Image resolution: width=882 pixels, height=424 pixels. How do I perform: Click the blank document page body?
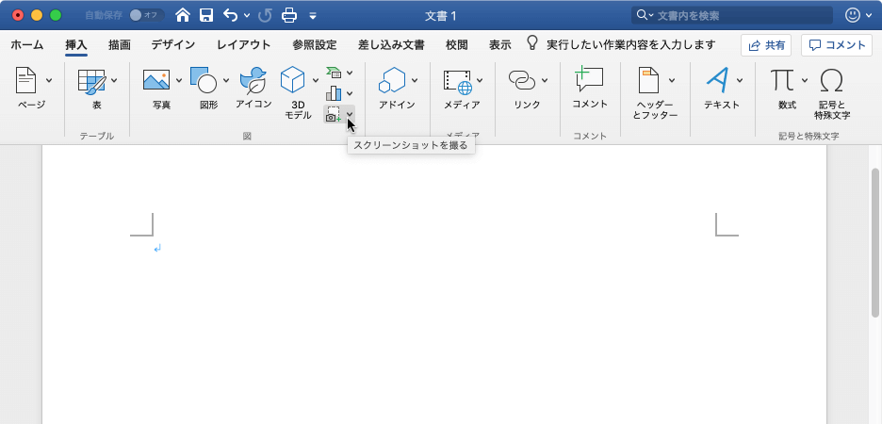[433, 285]
